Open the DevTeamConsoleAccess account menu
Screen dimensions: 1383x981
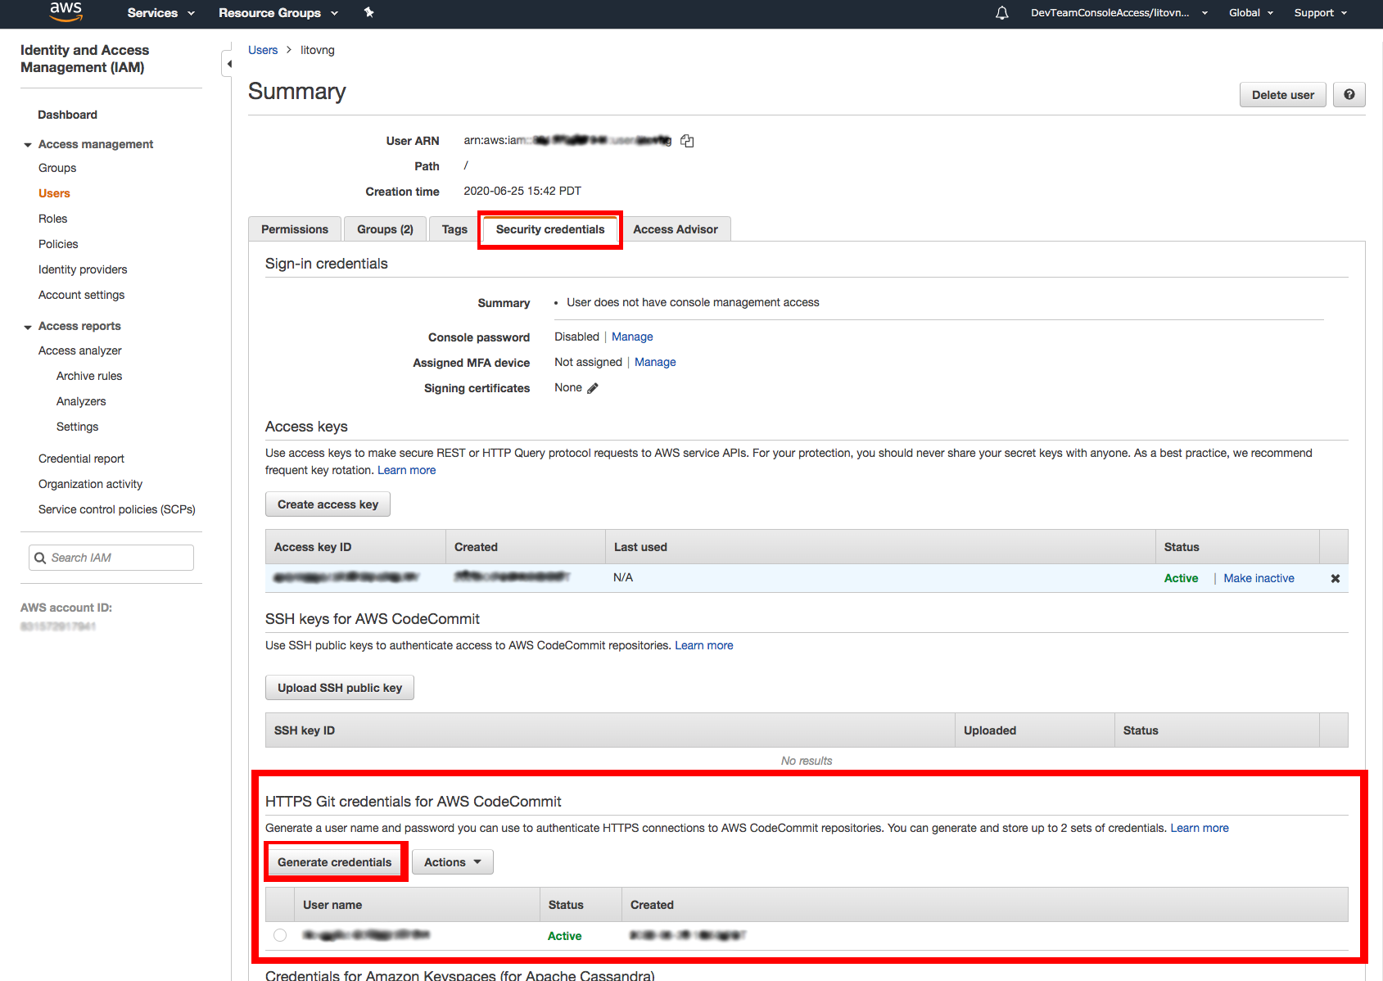[x=1119, y=13]
